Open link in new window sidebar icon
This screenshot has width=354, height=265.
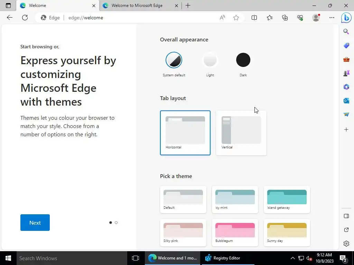click(x=346, y=230)
